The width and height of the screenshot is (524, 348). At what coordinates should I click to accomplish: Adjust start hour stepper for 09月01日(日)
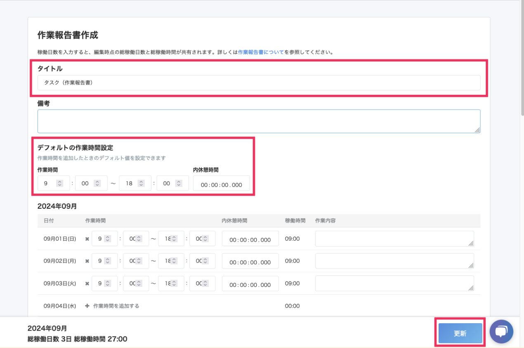tap(107, 239)
